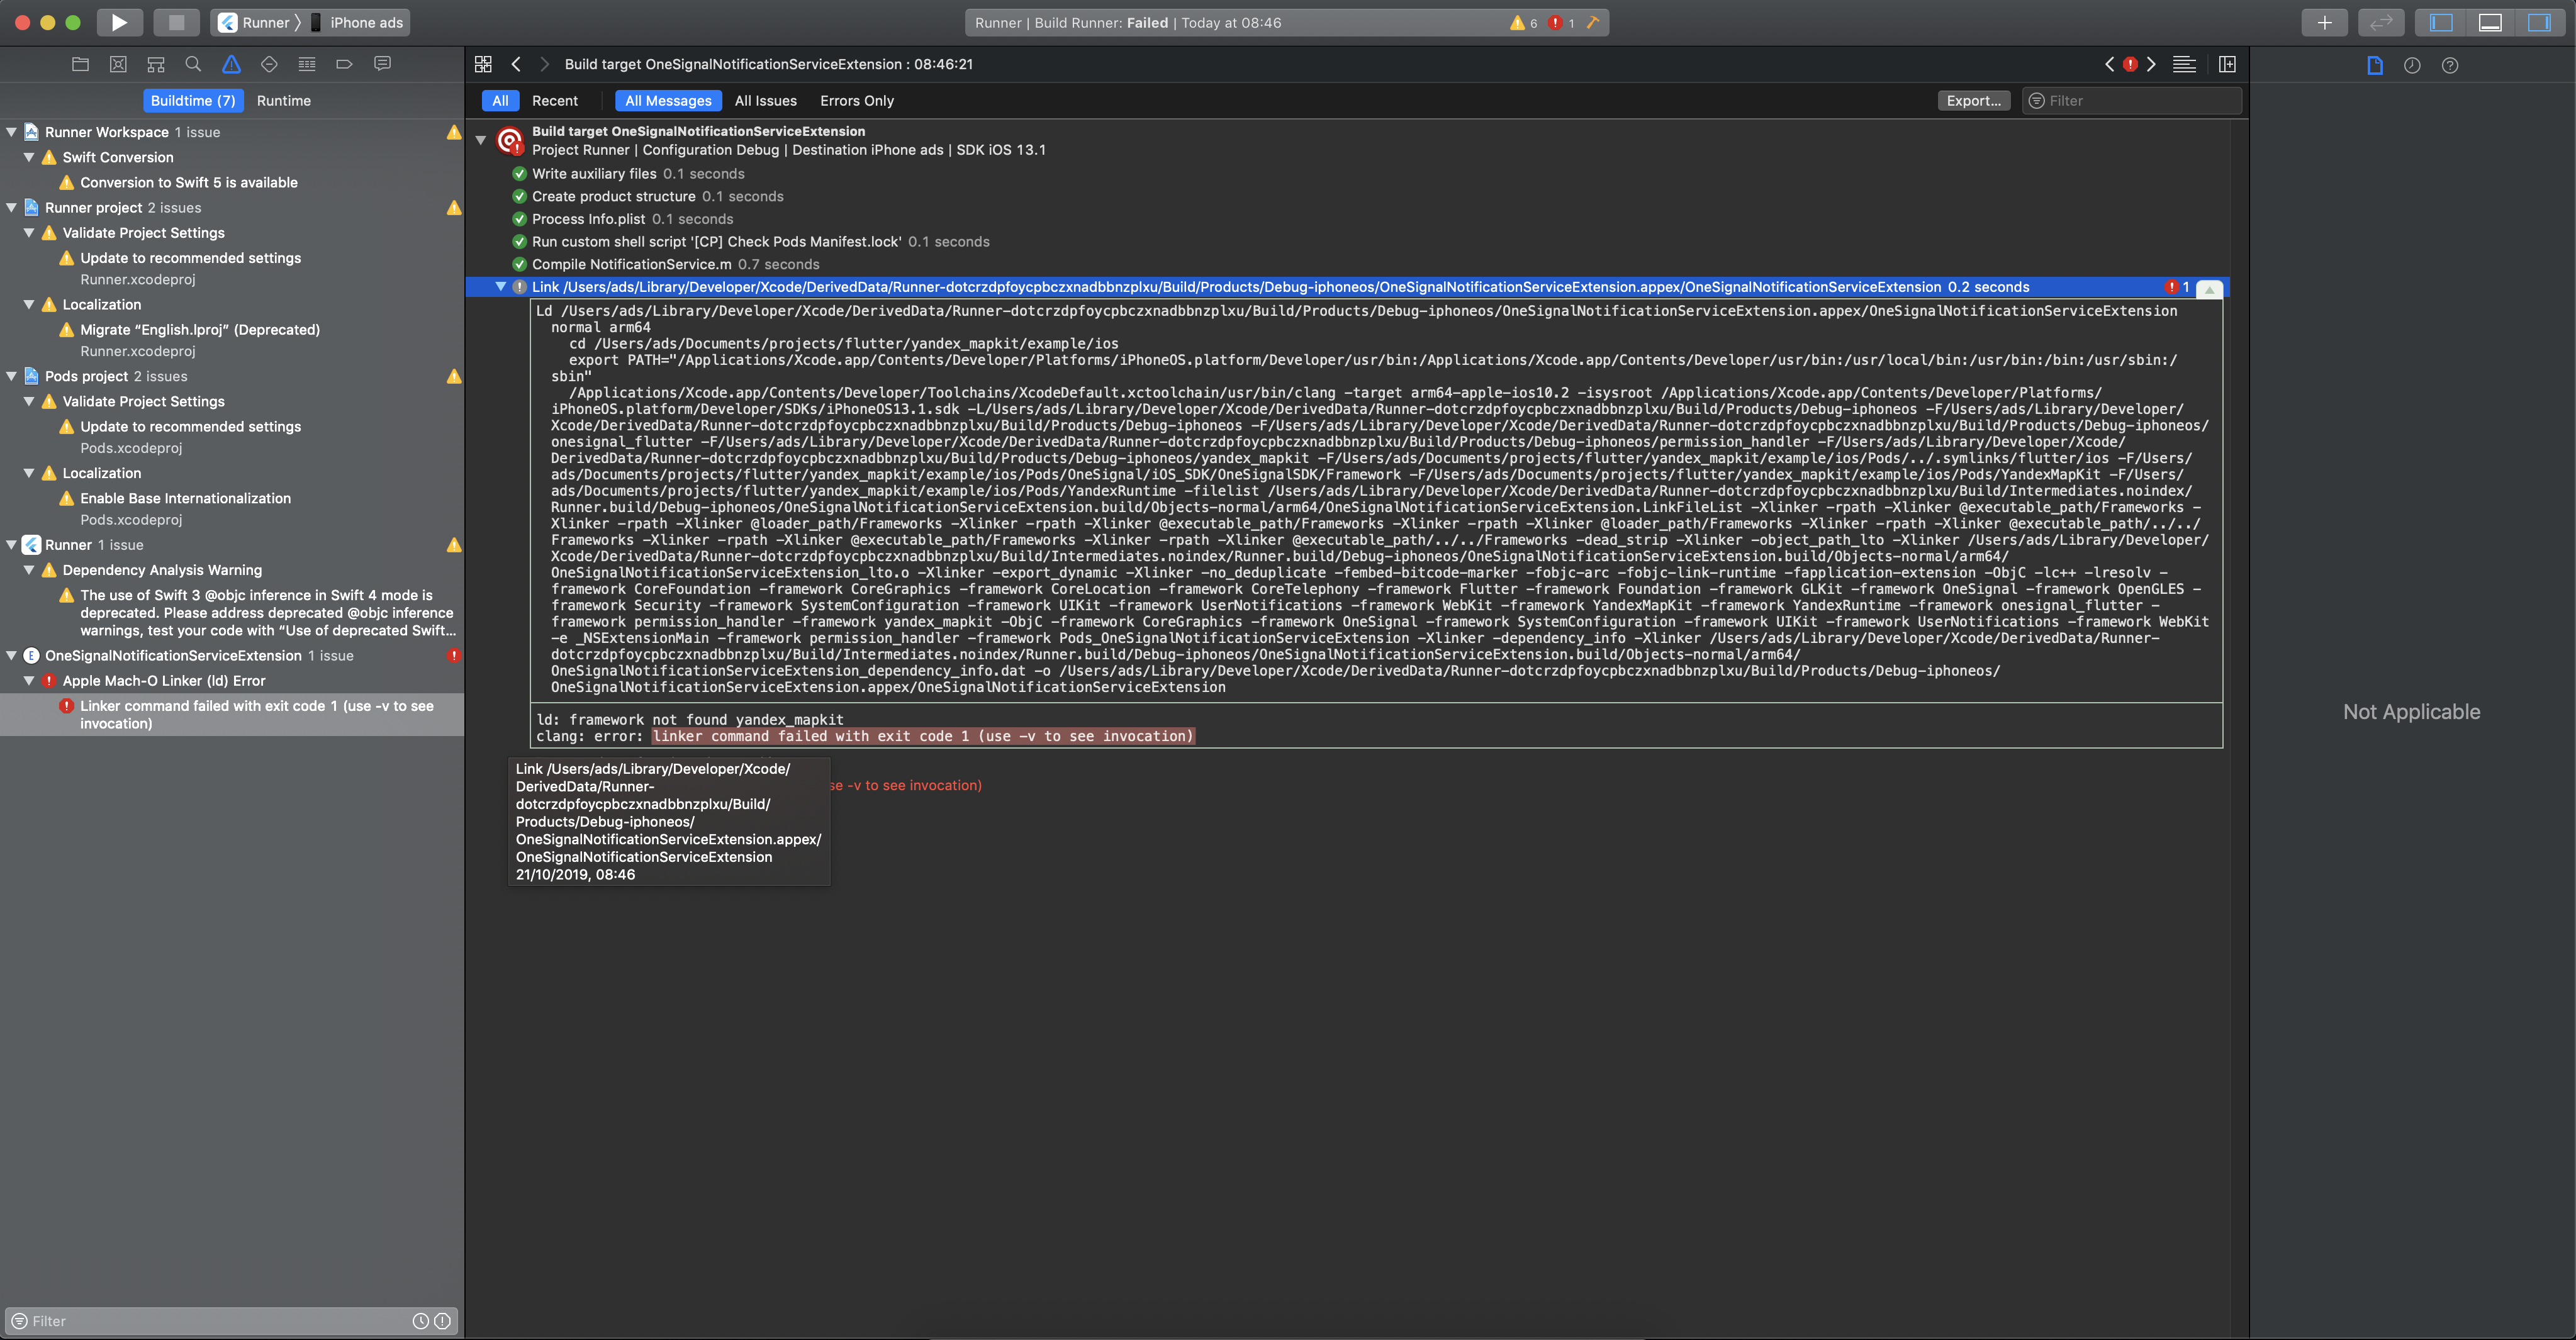Click the Stop button in toolbar
This screenshot has width=2576, height=1340.
click(x=176, y=22)
